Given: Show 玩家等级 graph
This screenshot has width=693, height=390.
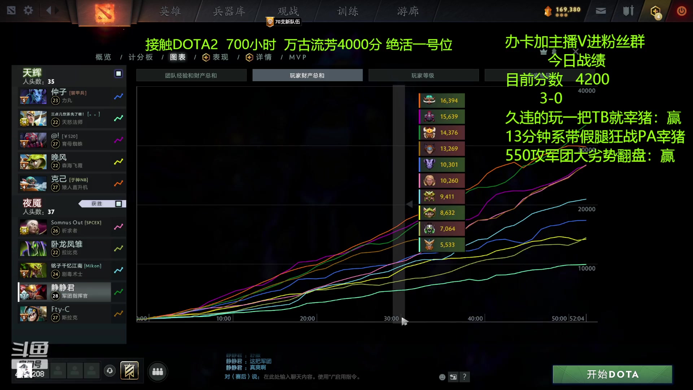Looking at the screenshot, I should pos(423,75).
